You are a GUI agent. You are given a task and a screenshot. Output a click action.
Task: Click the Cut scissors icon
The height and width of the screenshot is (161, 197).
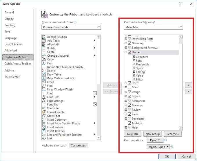(x=43, y=63)
